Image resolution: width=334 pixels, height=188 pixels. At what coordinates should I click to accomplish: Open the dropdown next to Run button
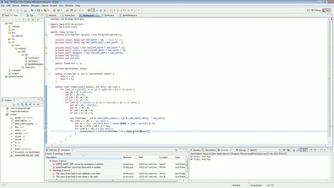tap(42, 10)
